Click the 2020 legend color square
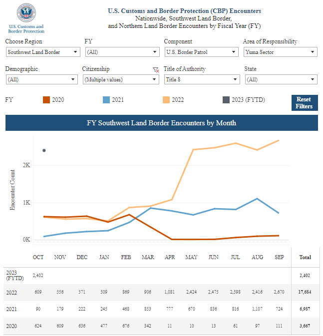 click(x=46, y=100)
